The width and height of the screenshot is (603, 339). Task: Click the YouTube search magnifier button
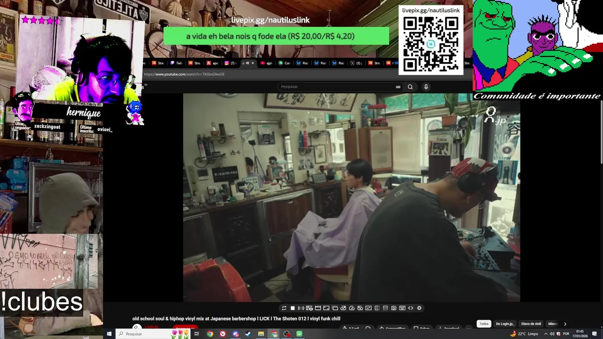(x=410, y=87)
